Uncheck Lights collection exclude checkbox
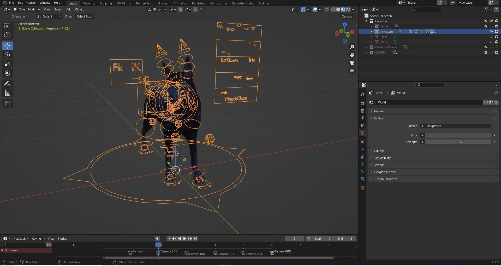 point(486,26)
